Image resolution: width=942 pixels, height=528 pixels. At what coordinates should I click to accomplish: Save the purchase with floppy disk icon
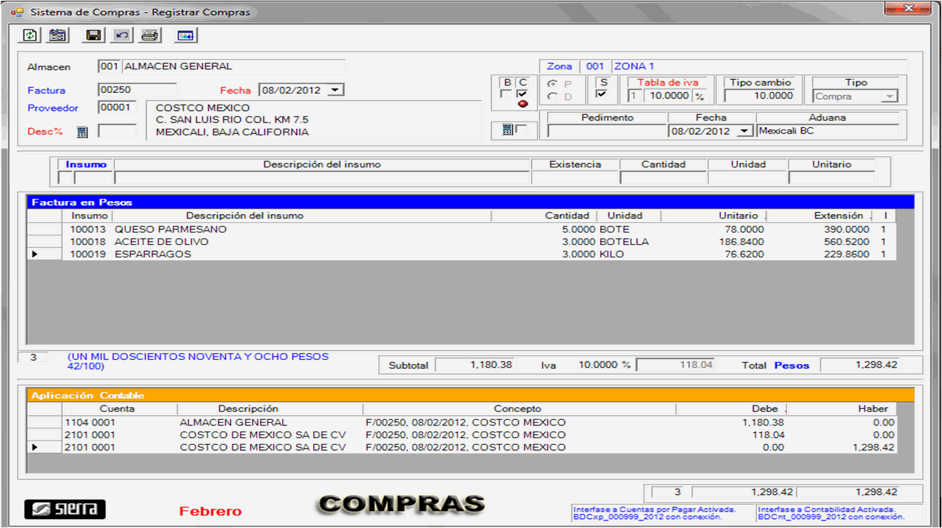(93, 35)
